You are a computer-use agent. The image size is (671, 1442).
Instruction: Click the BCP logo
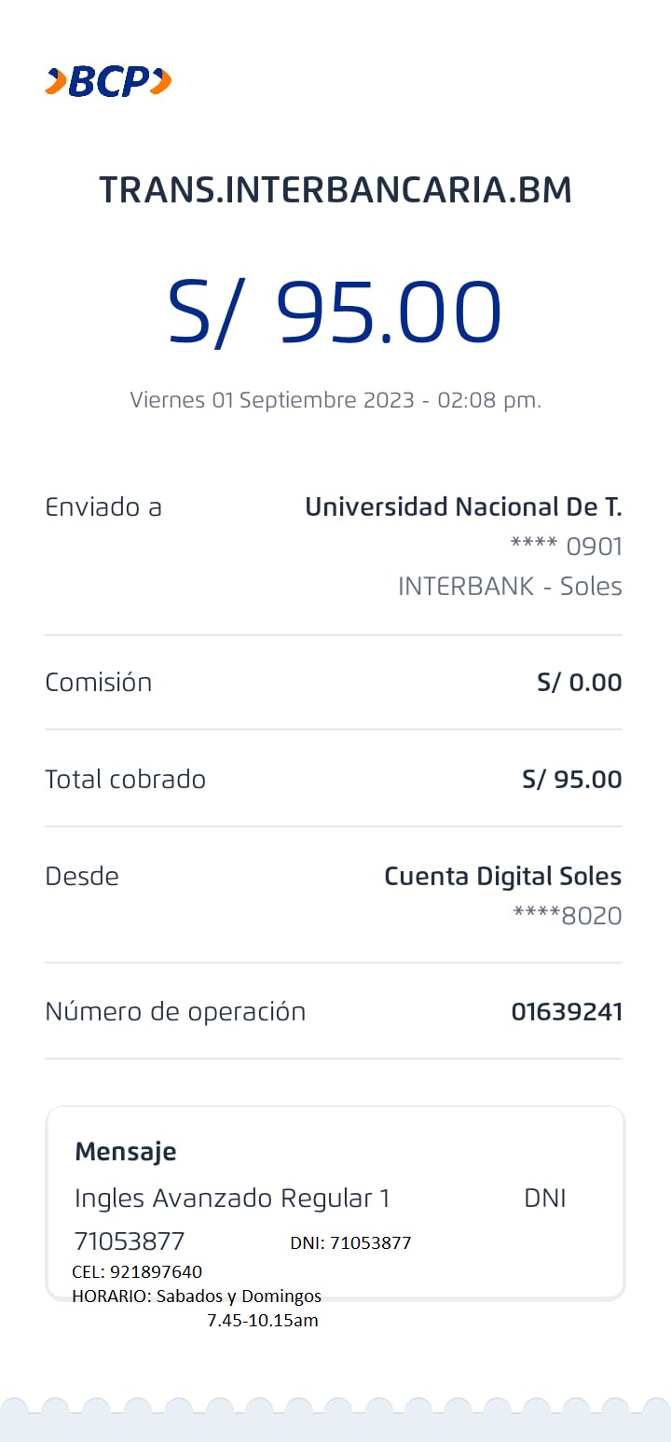[x=108, y=82]
